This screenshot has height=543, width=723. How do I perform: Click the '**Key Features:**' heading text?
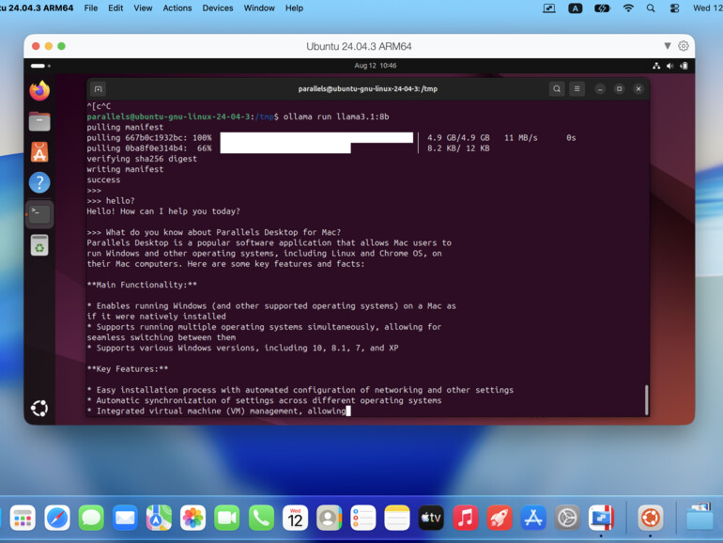pos(128,369)
